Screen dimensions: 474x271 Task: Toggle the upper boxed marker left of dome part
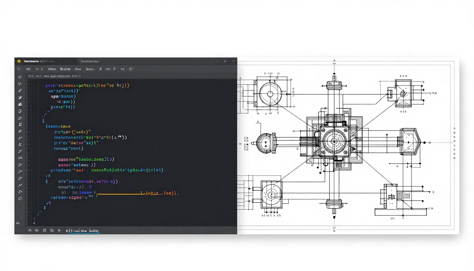247,138
